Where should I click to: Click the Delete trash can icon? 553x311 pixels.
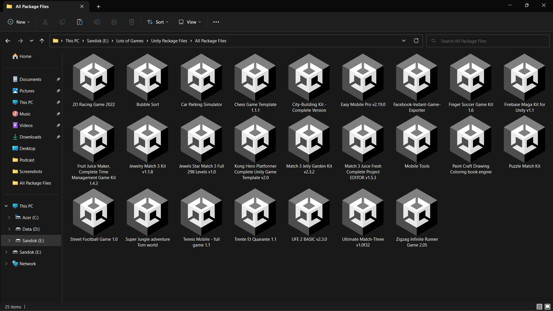pos(132,22)
